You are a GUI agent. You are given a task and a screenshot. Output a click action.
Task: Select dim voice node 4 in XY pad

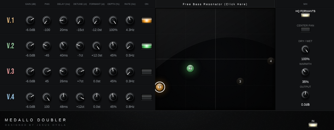pyautogui.click(x=271, y=61)
